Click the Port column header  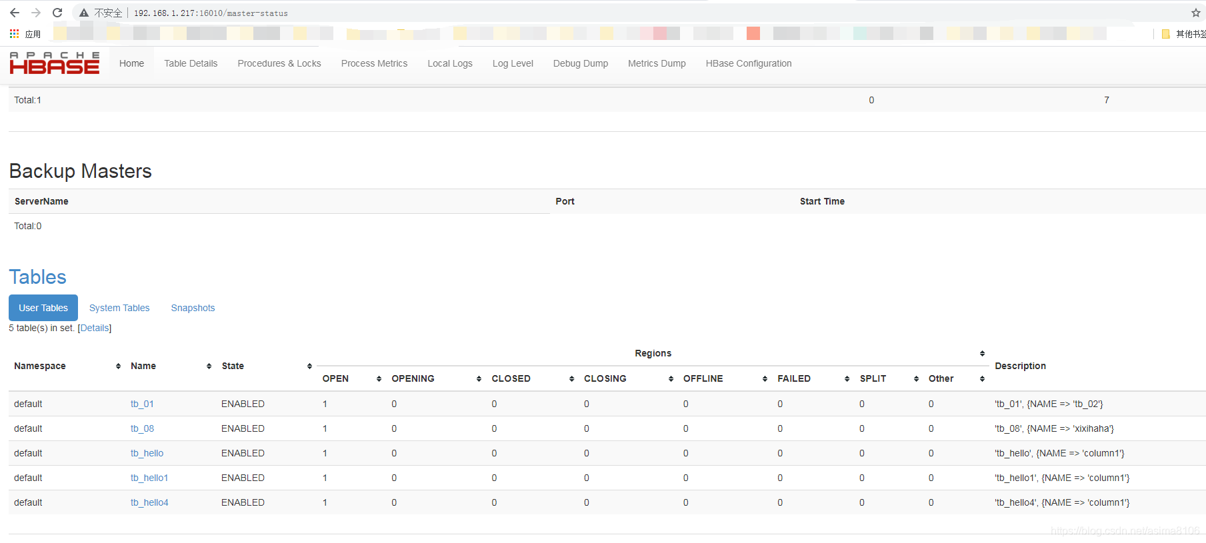click(565, 201)
